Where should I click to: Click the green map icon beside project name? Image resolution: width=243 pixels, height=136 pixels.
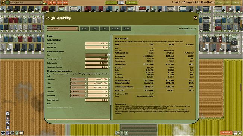[x=7, y=3]
